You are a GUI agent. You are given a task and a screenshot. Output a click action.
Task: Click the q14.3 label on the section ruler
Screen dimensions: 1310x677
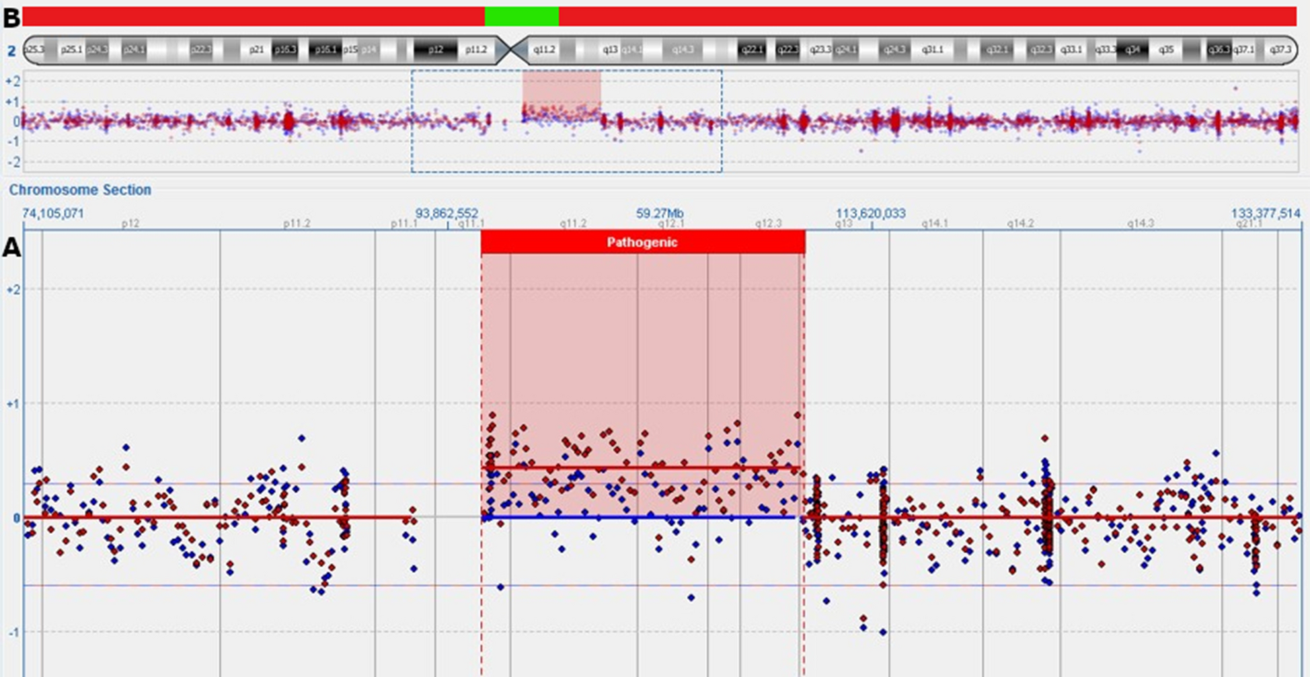coord(1141,223)
